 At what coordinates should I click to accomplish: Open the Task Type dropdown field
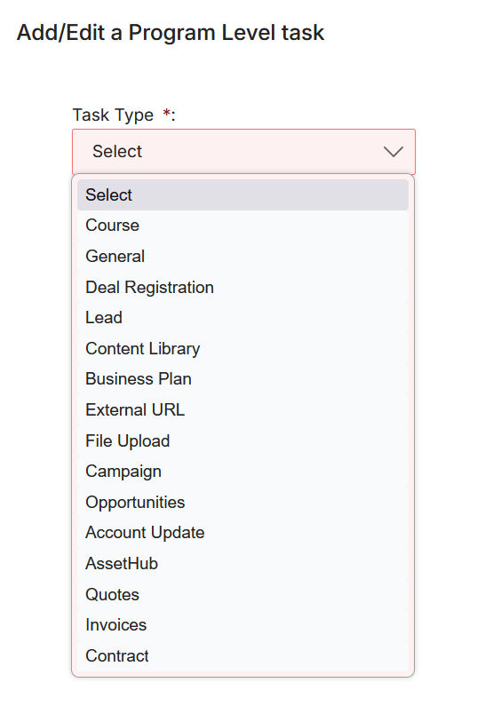(x=243, y=152)
